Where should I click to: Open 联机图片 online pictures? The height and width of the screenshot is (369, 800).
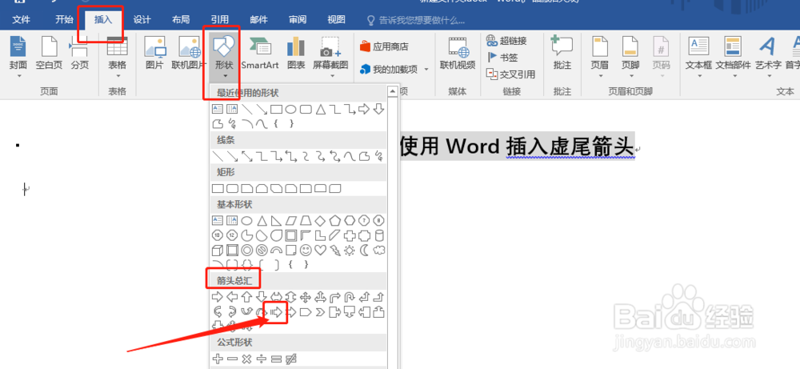point(189,54)
